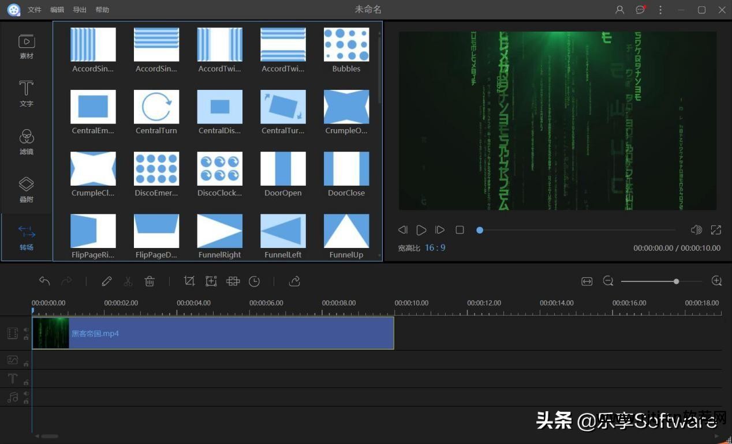Open the zoom focus tool
732x444 pixels.
211,281
